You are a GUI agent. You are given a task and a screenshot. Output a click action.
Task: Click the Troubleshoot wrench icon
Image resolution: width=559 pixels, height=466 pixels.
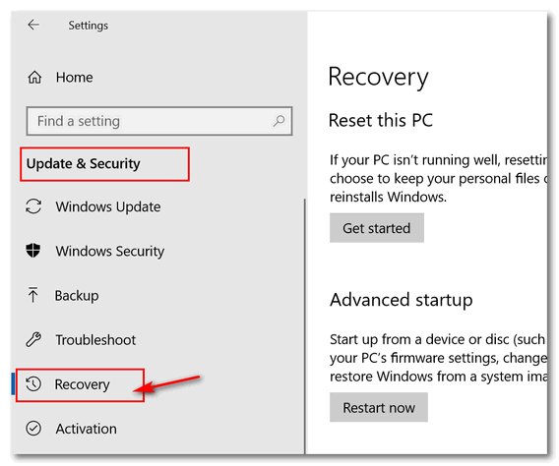(33, 339)
